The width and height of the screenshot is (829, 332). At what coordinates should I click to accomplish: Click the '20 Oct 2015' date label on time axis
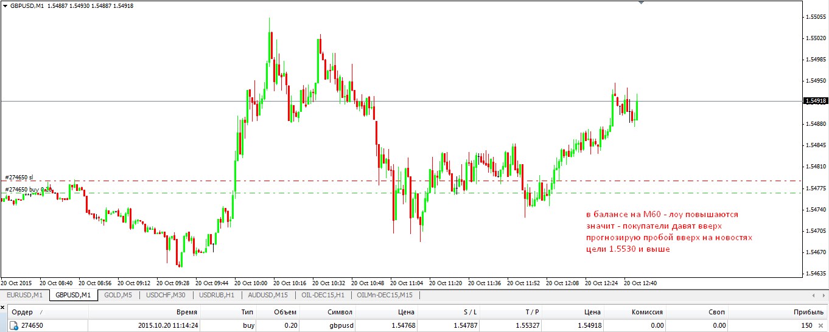16,283
